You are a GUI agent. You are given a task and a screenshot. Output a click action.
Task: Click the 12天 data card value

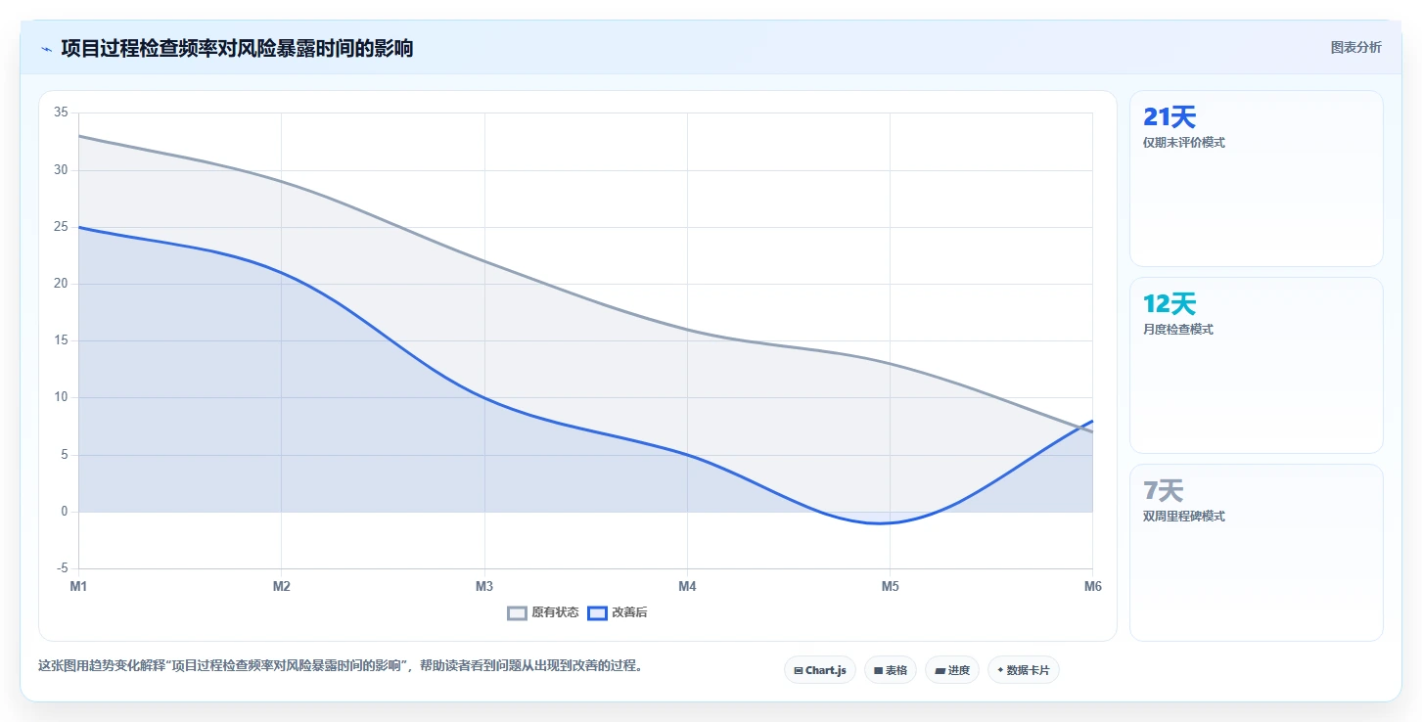coord(1170,304)
